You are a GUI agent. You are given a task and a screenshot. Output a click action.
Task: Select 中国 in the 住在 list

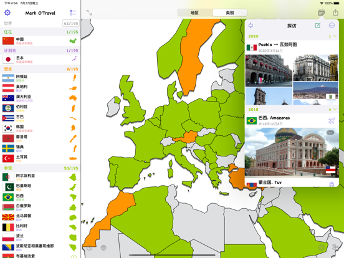40,41
